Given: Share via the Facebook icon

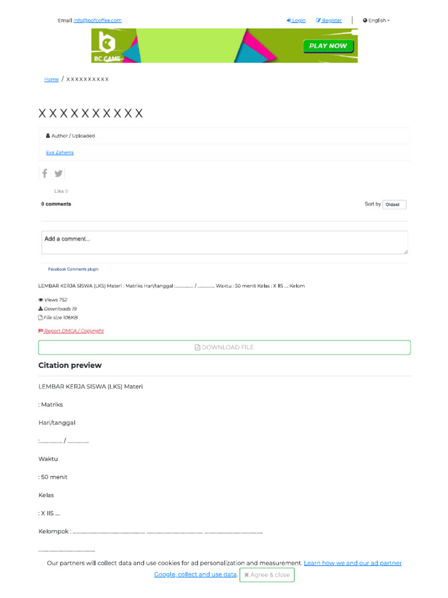Looking at the screenshot, I should [44, 173].
